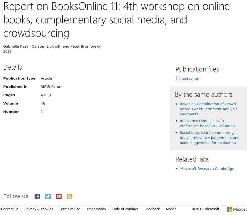
Task: Open Code of conduct footer link
Action: [125, 209]
